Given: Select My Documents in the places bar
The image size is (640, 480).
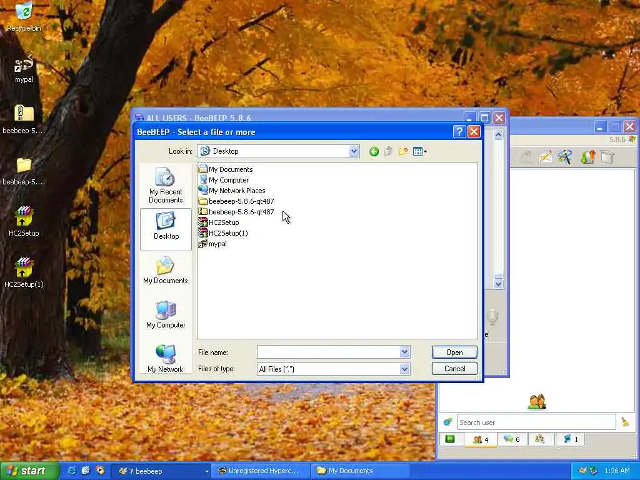Looking at the screenshot, I should click(166, 270).
